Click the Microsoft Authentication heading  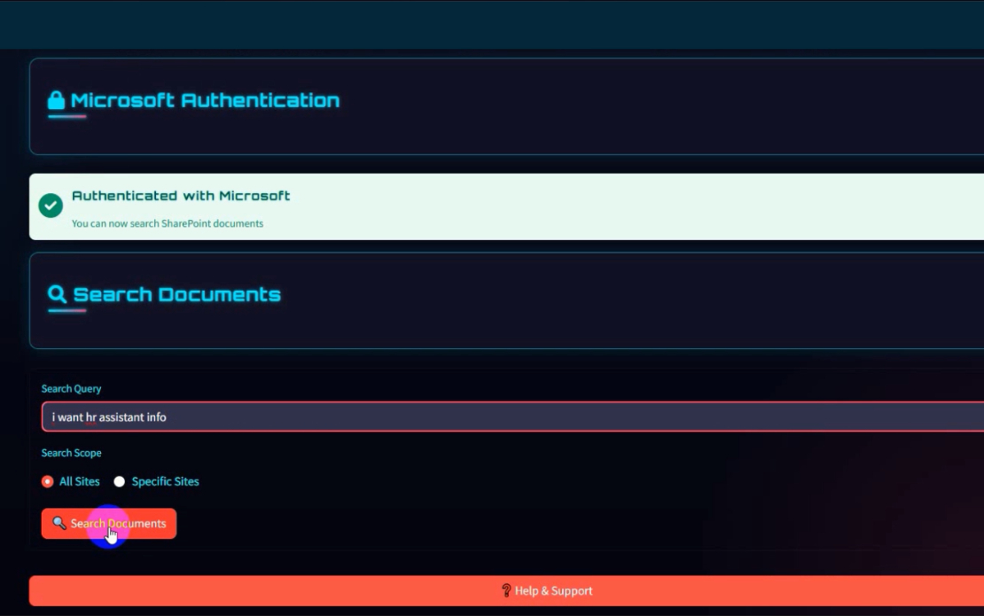coord(205,100)
